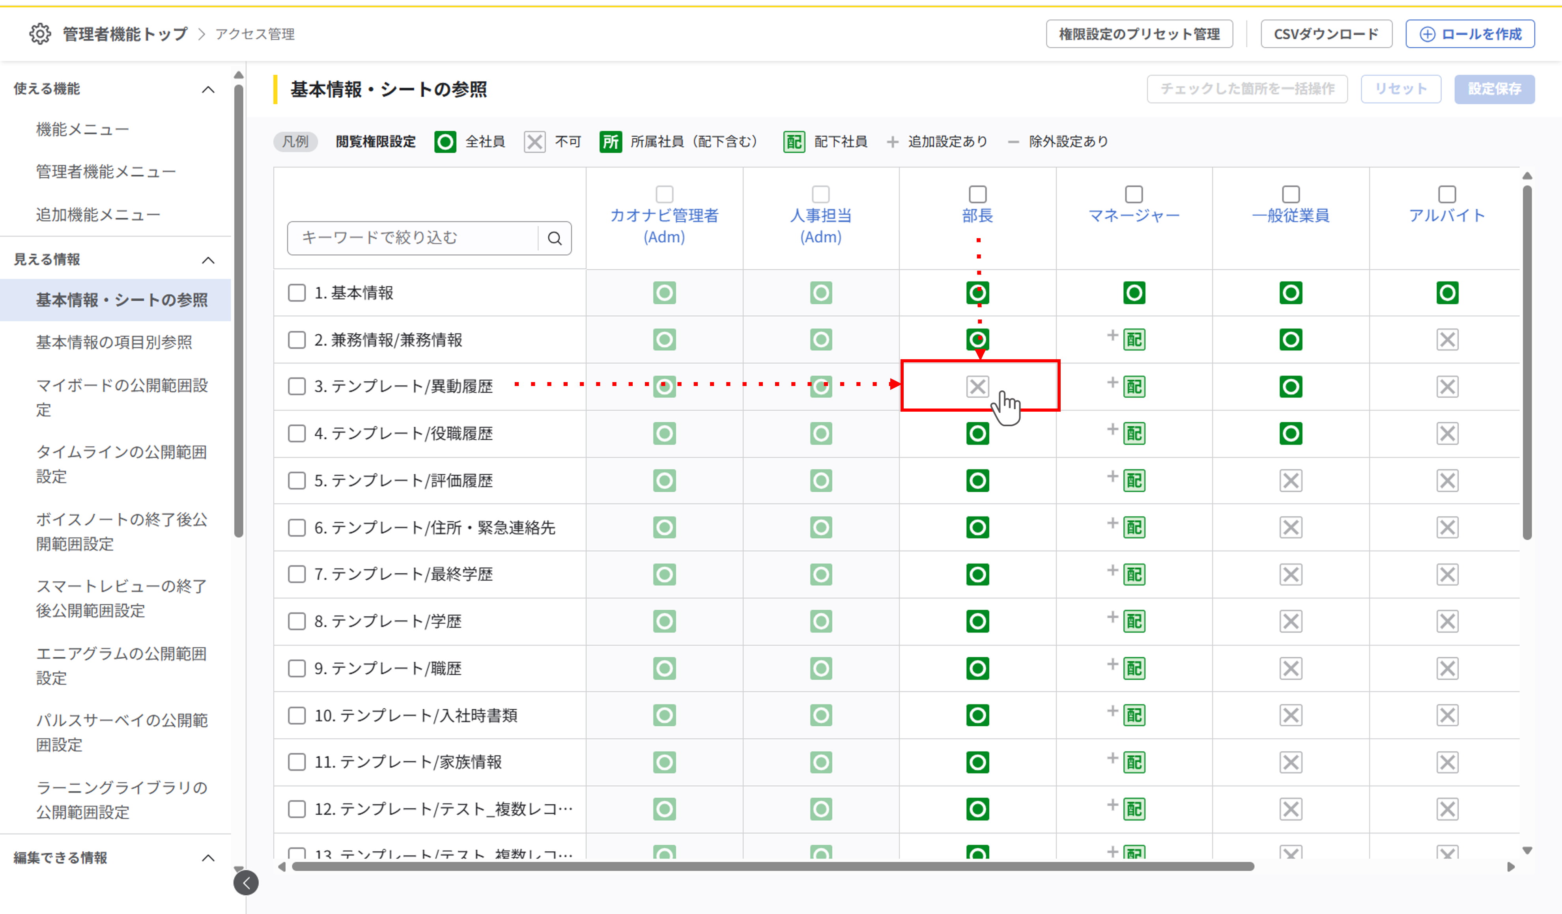Image resolution: width=1562 pixels, height=914 pixels.
Task: Click the 設定保存 button
Action: point(1495,89)
